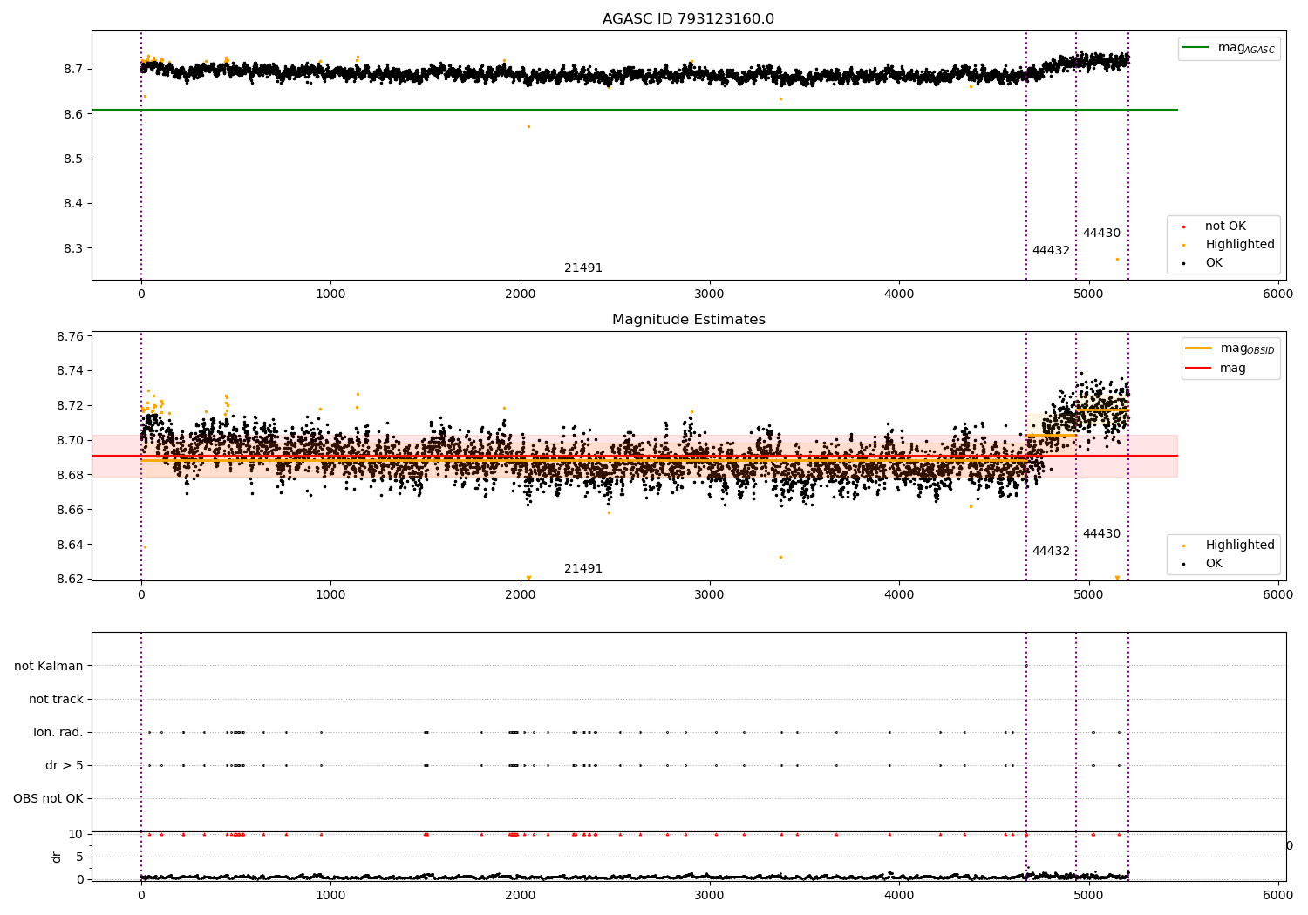Click the 8.70 y-axis tick label

[x=70, y=441]
